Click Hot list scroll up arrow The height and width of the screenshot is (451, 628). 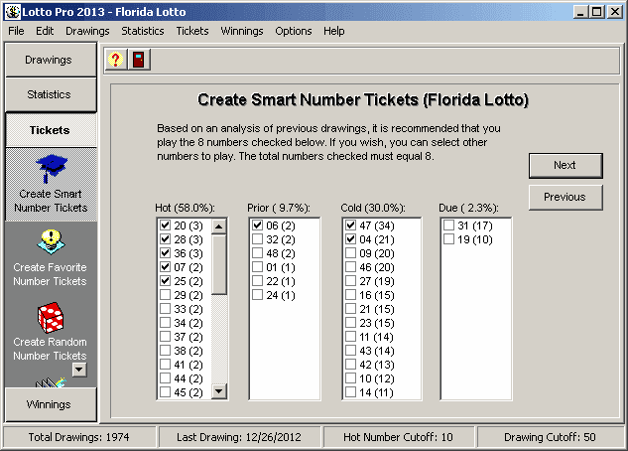(x=218, y=226)
